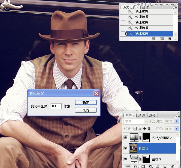The height and width of the screenshot is (168, 181).
Task: Cancel the feather dialog via 取消
Action: [86, 110]
